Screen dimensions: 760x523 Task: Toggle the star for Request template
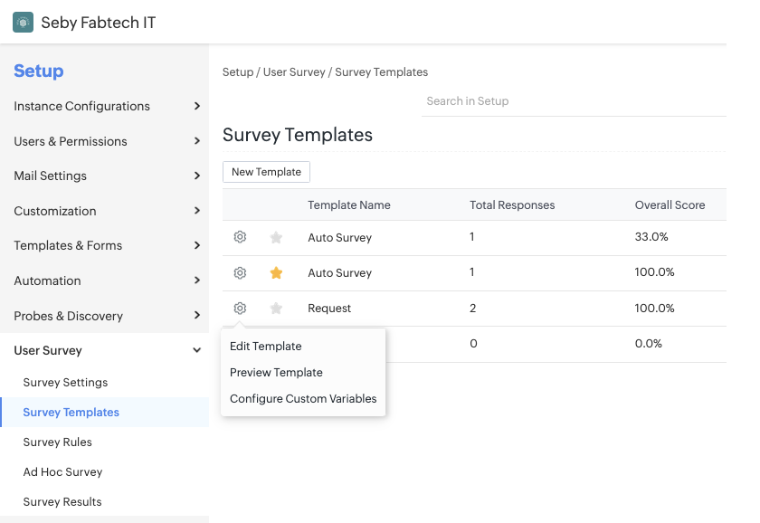point(276,309)
